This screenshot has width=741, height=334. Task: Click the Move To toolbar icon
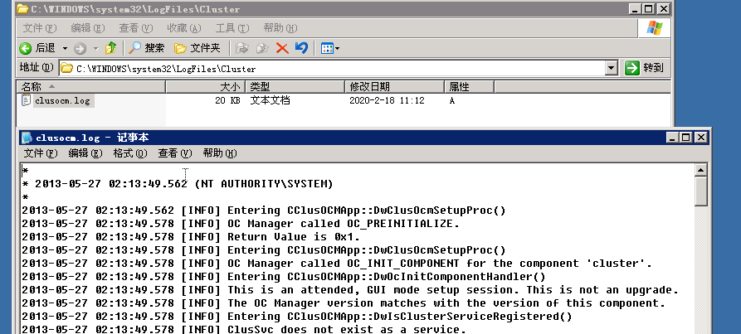[x=242, y=48]
